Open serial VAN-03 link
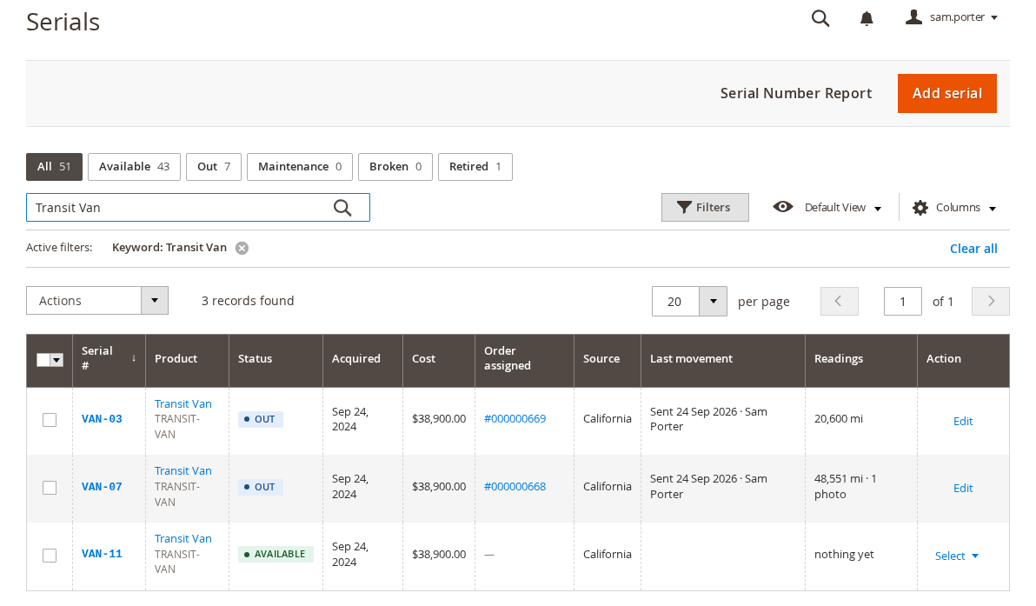The width and height of the screenshot is (1036, 606). click(102, 419)
